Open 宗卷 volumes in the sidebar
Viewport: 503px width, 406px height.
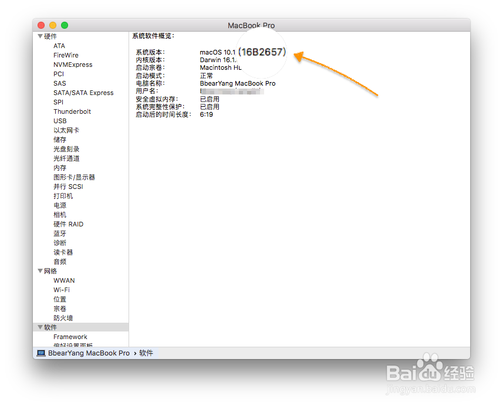60,309
